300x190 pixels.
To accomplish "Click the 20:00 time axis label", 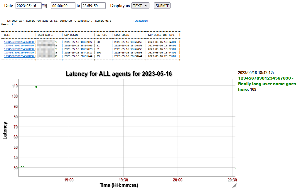I will pyautogui.click(x=178, y=180).
